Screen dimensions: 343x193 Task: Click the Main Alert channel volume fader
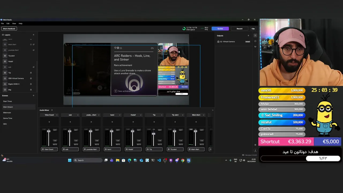pos(195,131)
